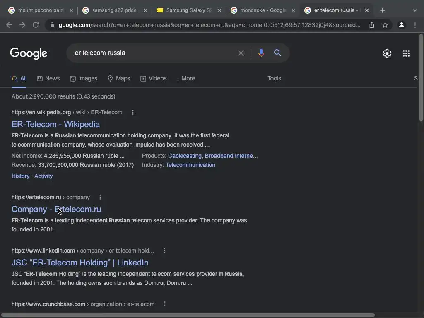Viewport: 424px width, 318px height.
Task: Click 'Revenue: 33,700,300,000 Russian ruble' text
Action: tap(72, 165)
